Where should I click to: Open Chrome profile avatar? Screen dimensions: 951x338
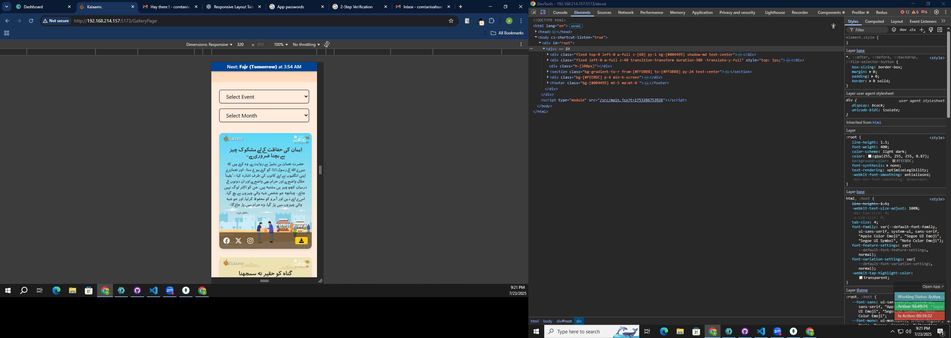point(509,21)
